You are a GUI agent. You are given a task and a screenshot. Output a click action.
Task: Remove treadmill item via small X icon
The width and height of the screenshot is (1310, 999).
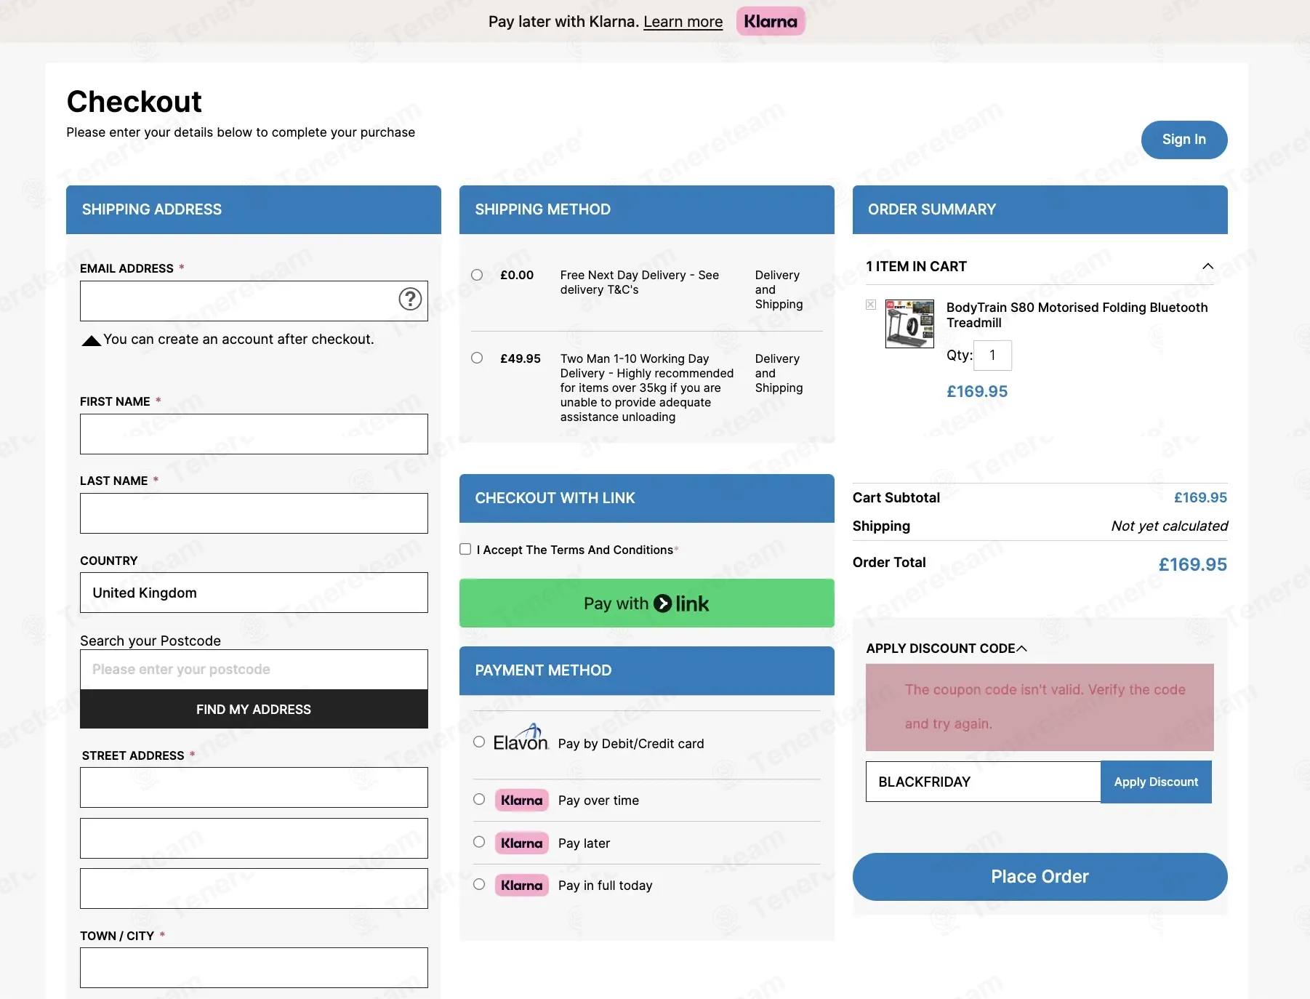pyautogui.click(x=870, y=305)
